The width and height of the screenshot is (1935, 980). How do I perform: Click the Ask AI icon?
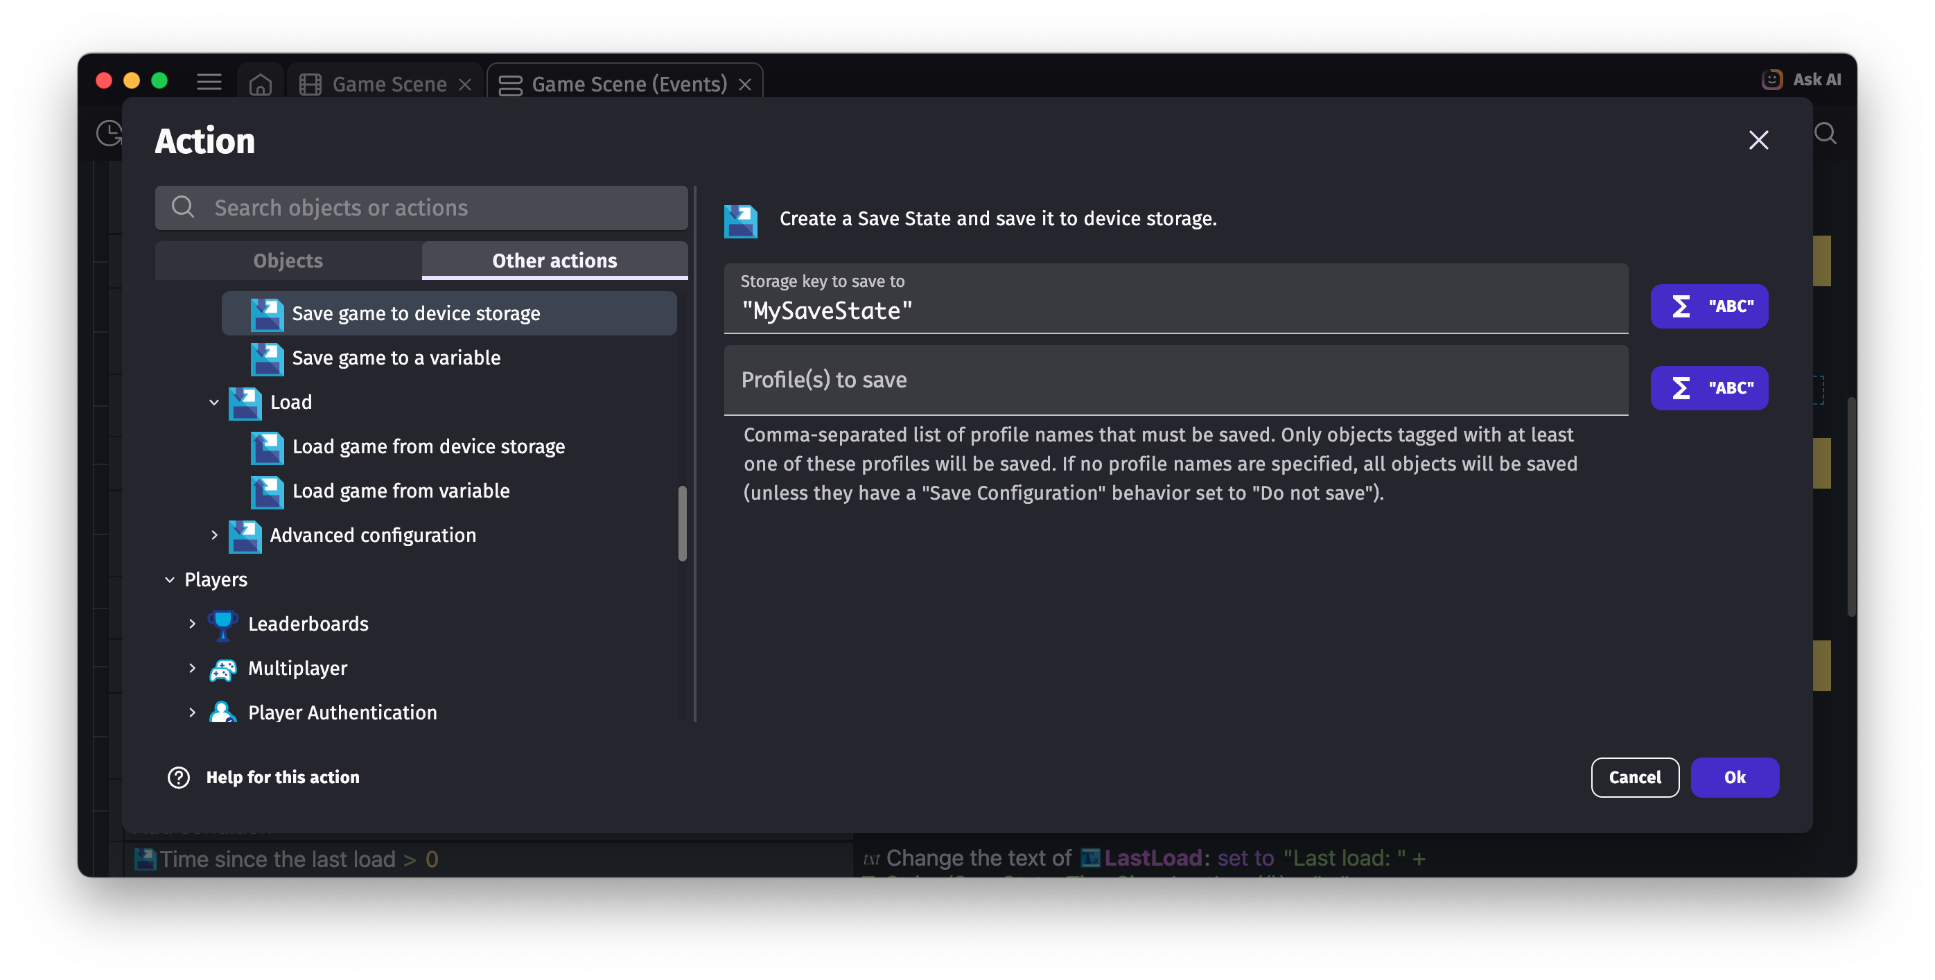pos(1772,80)
